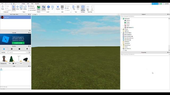
Task: Click the What's New button
Action: coord(155,4)
